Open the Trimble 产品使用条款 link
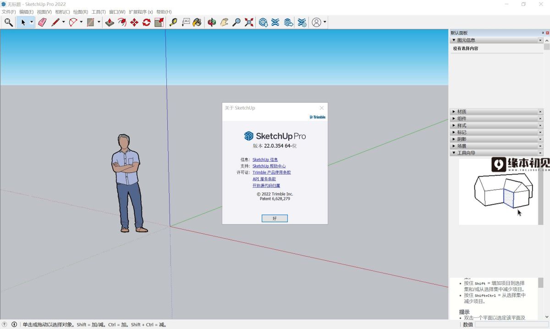550x329 pixels. pos(272,172)
